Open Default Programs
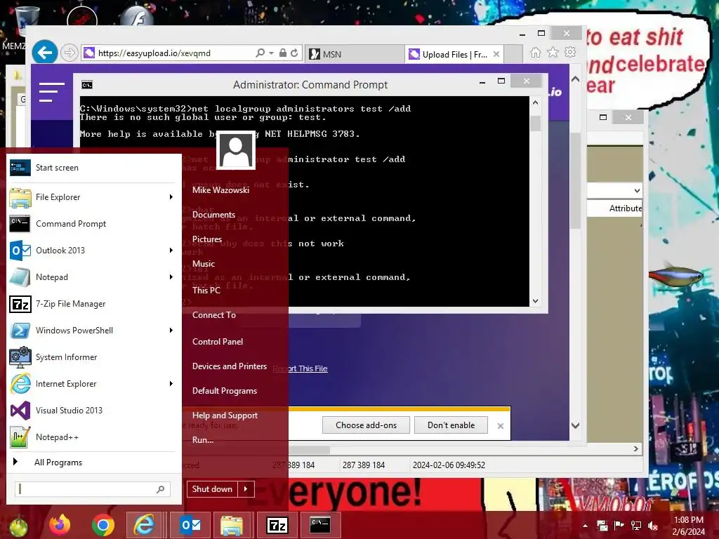Viewport: 719px width, 539px height. click(x=225, y=391)
